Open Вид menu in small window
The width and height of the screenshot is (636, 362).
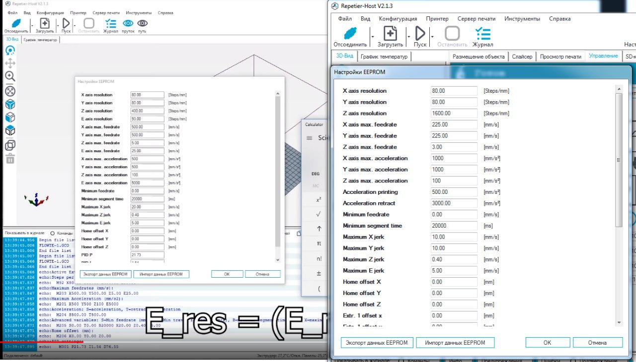(x=27, y=13)
